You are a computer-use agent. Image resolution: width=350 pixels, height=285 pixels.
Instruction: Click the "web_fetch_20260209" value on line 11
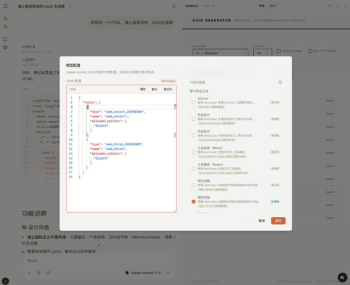coord(124,144)
